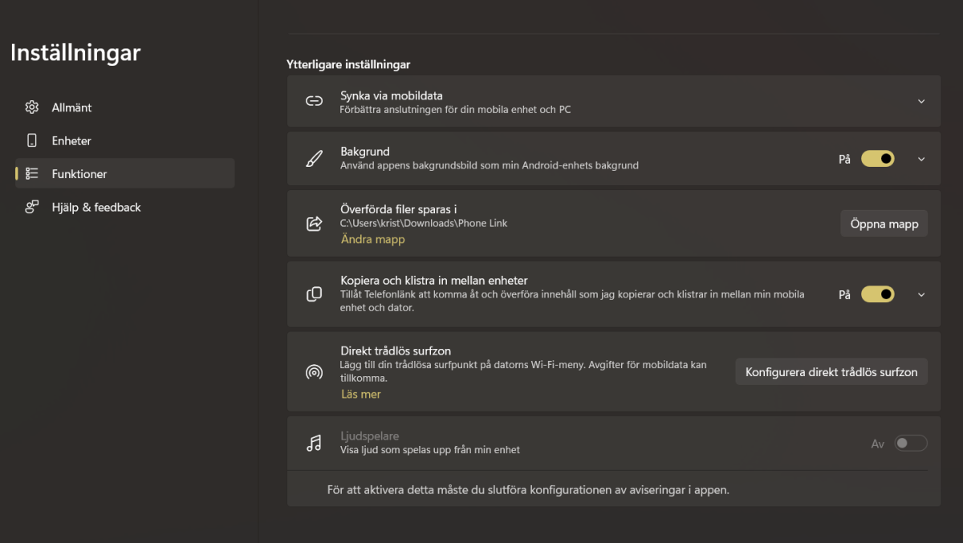963x543 pixels.
Task: Disable Kopiera och klistra in mellan enheter
Action: click(x=877, y=294)
